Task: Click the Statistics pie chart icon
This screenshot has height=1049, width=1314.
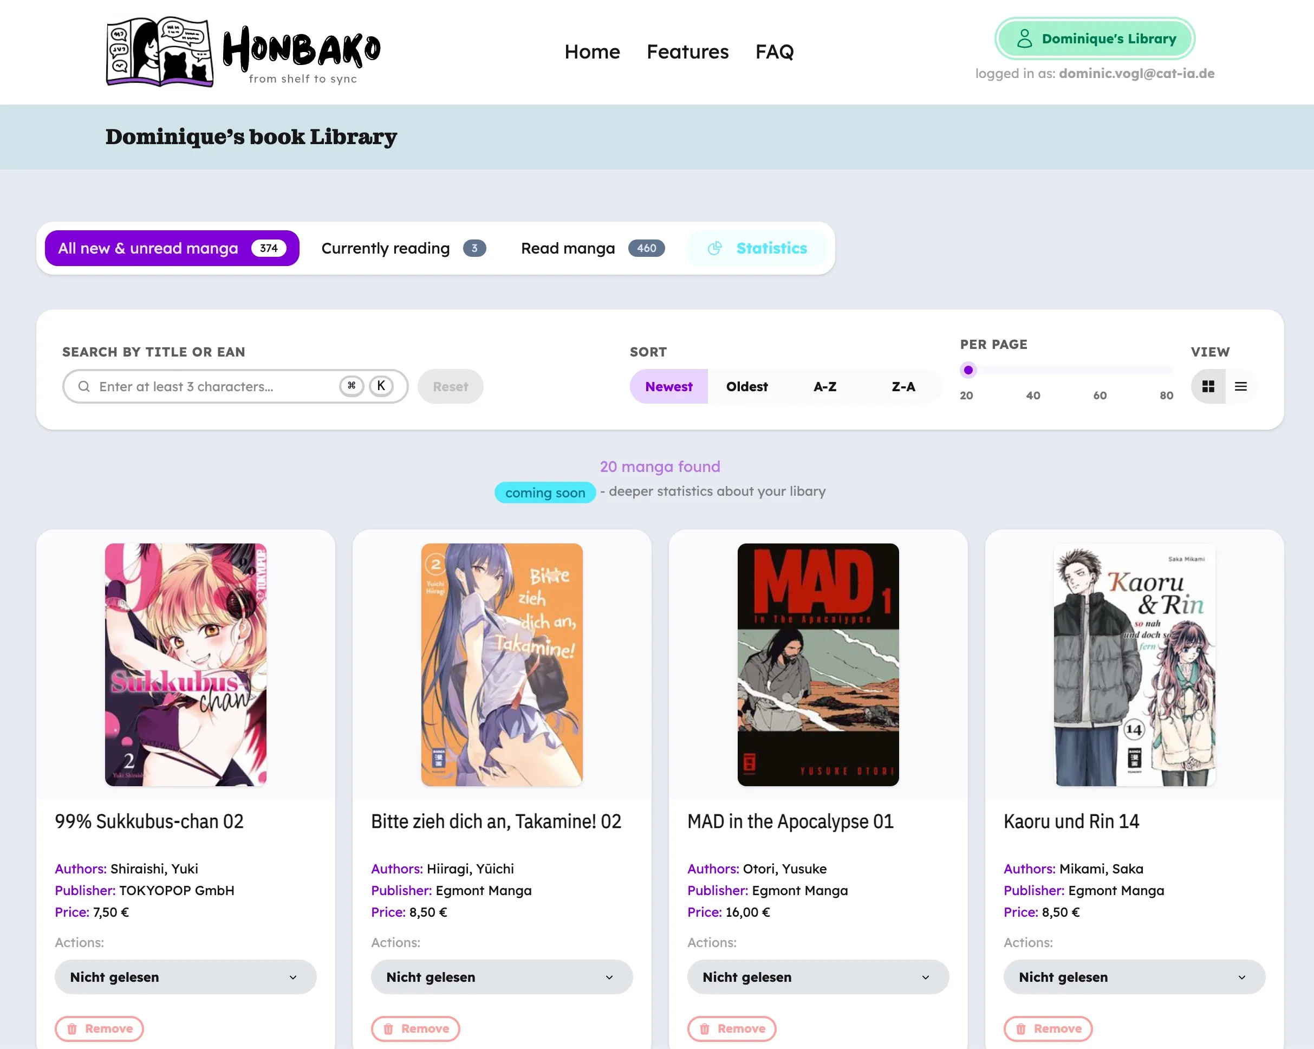Action: (x=715, y=248)
